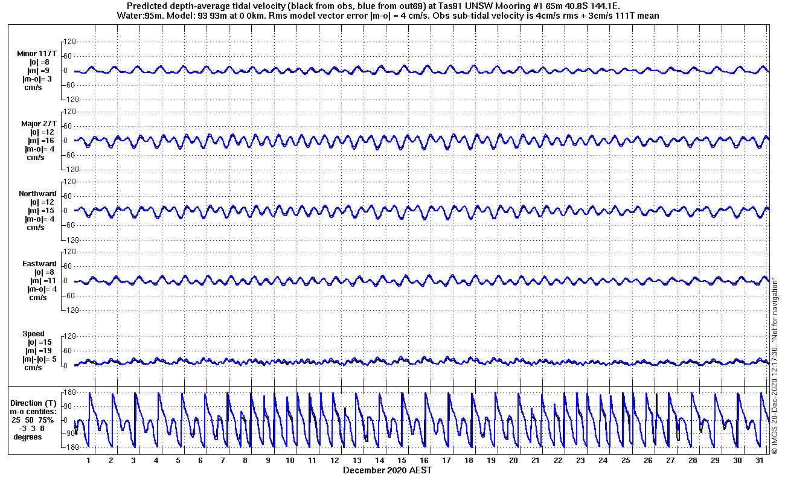Click the day 17 tick label on the date axis

[x=446, y=461]
